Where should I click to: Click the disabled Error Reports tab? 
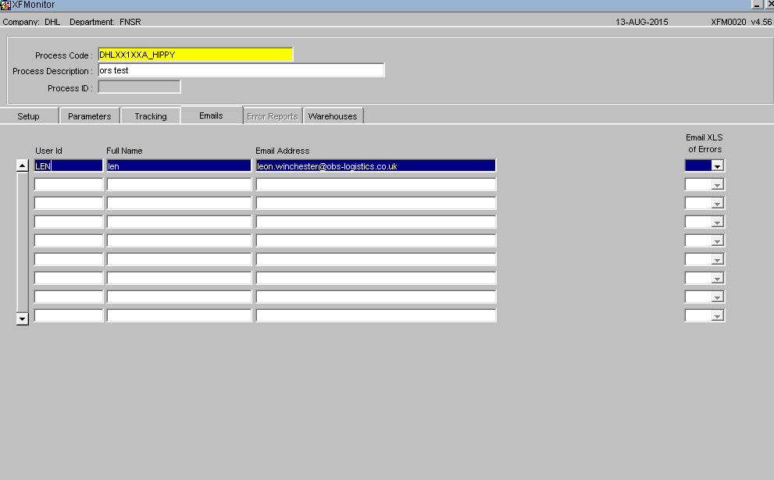(273, 116)
